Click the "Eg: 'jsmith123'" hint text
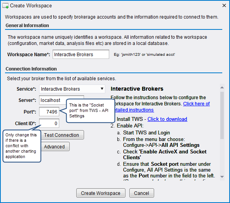Image resolution: width=230 pixels, height=203 pixels. (144, 55)
